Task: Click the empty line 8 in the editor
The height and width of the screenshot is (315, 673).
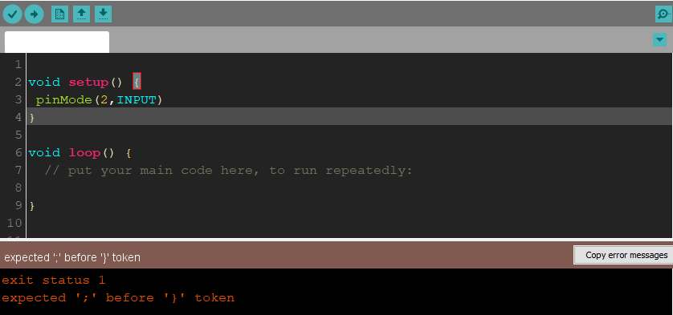Action: click(x=349, y=188)
